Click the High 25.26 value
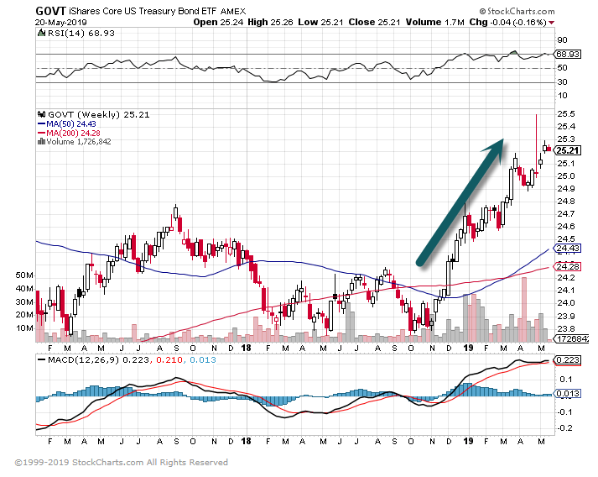The width and height of the screenshot is (598, 477). [270, 22]
